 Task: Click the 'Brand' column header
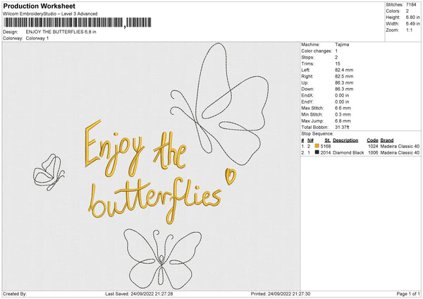[x=387, y=140]
